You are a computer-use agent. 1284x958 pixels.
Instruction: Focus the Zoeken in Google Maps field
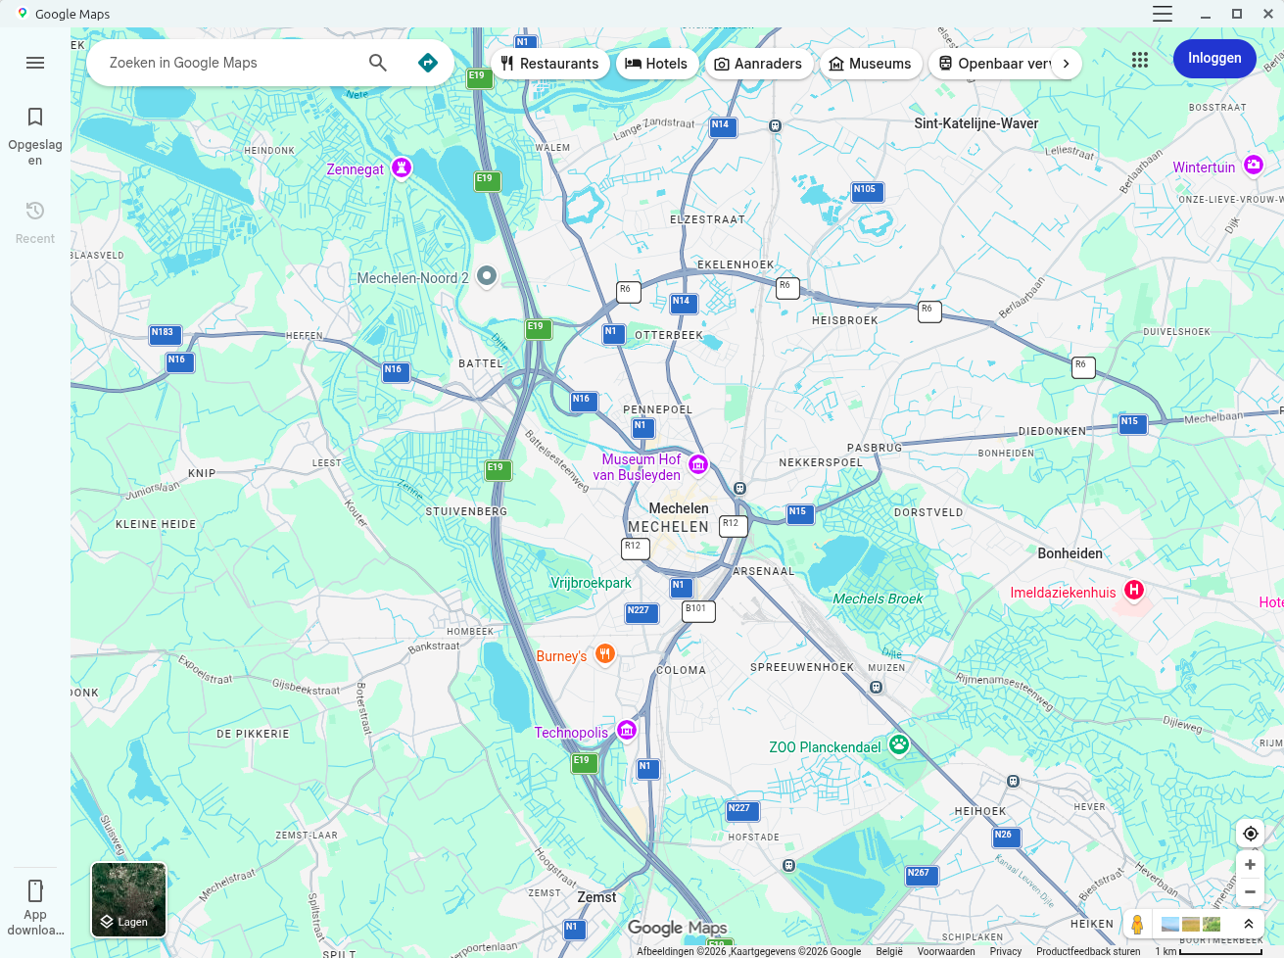click(231, 63)
